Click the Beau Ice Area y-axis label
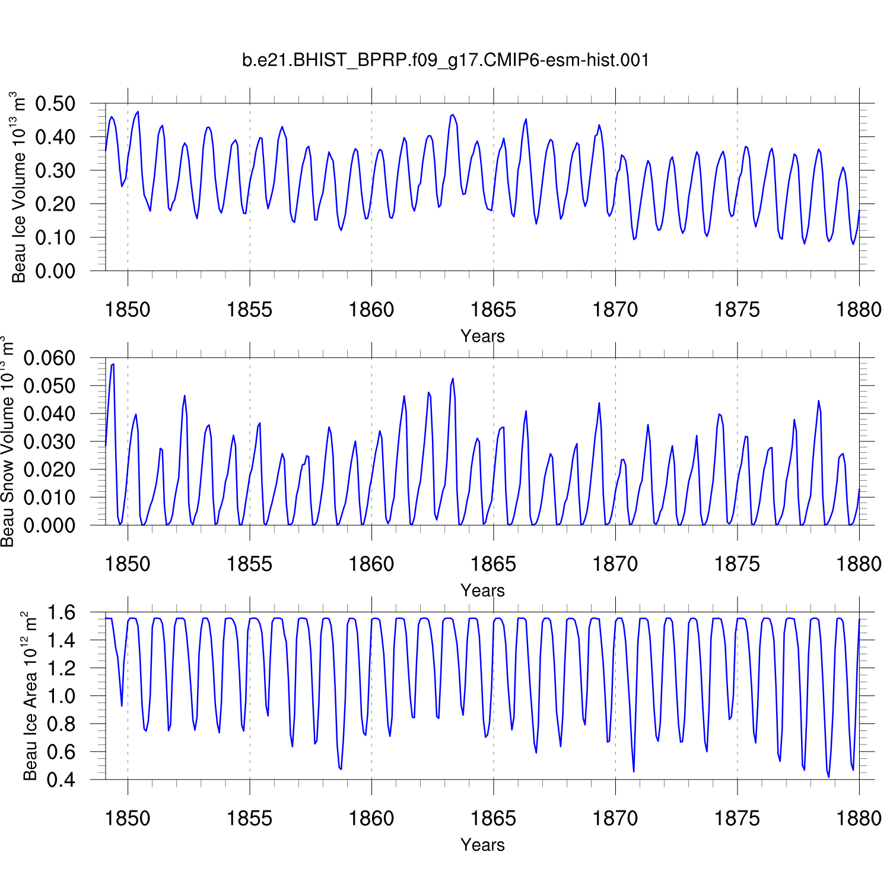This screenshot has width=890, height=890. tap(30, 696)
